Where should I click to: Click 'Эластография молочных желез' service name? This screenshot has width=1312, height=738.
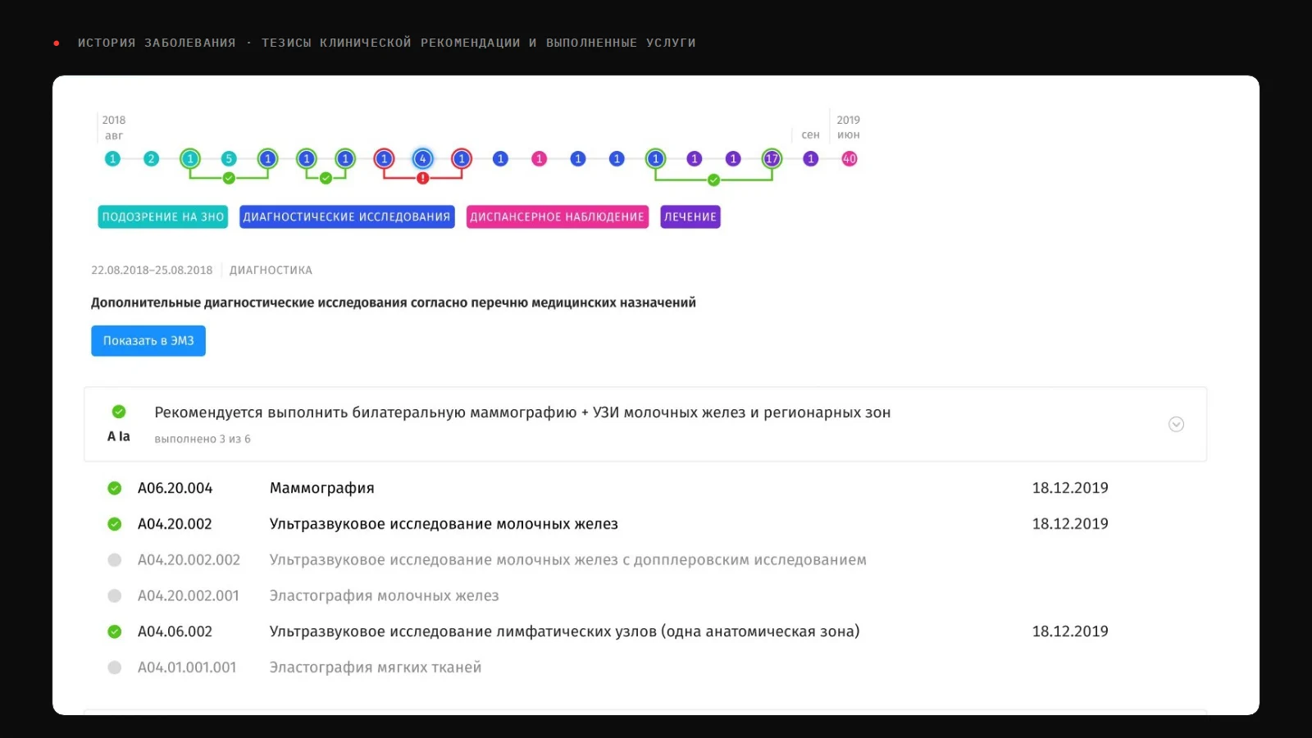(x=384, y=596)
